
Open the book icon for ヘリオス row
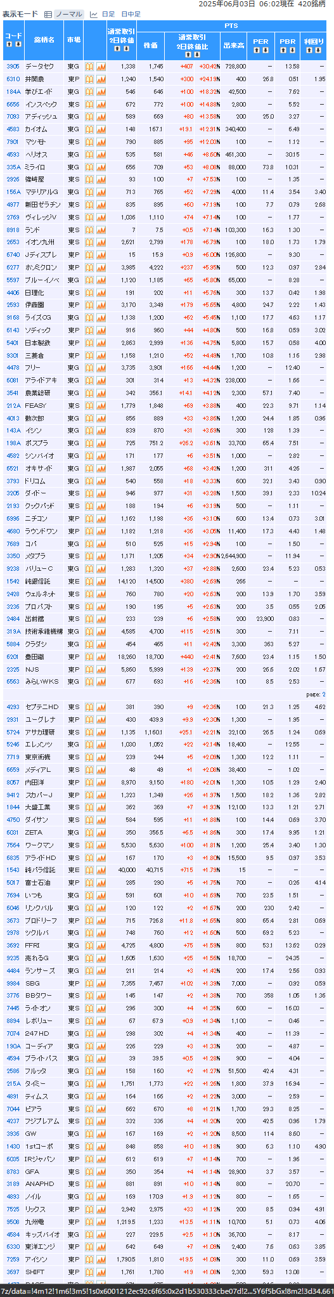(x=89, y=155)
